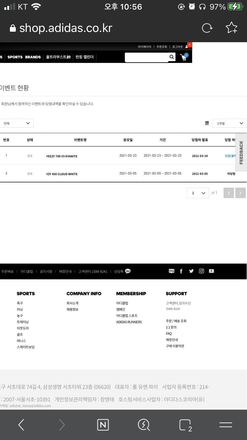Tap the shop.adidas.co.kr address bar
Viewport: 247px width, 440px height.
[66, 28]
